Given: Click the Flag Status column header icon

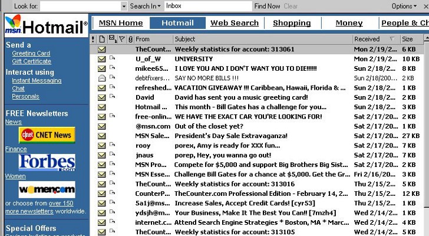Looking at the screenshot, I should (x=122, y=40).
